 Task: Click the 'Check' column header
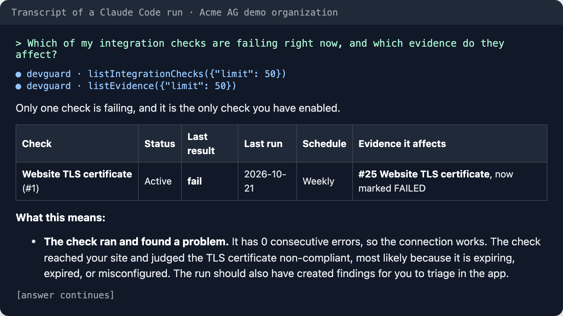pyautogui.click(x=77, y=144)
